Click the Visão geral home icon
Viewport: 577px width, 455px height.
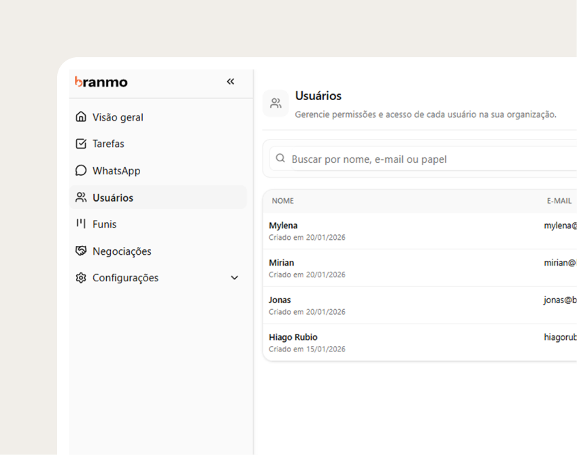click(x=81, y=117)
